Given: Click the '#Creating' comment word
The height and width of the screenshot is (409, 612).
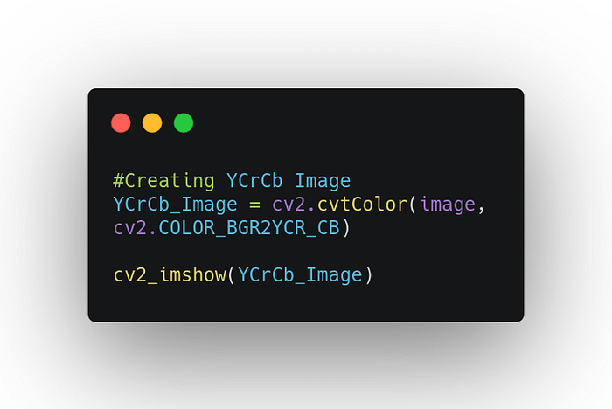Looking at the screenshot, I should [164, 181].
